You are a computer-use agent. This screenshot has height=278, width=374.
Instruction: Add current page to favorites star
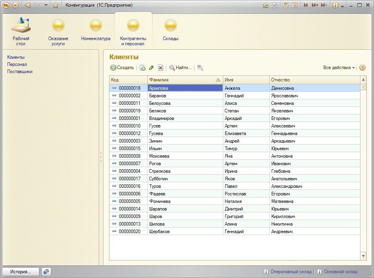56,5
